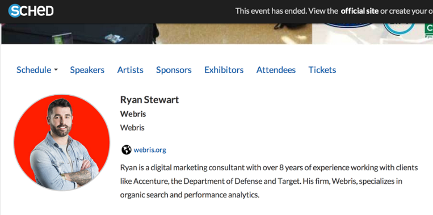The width and height of the screenshot is (433, 215).
Task: Open the Attendees list
Action: [x=276, y=70]
